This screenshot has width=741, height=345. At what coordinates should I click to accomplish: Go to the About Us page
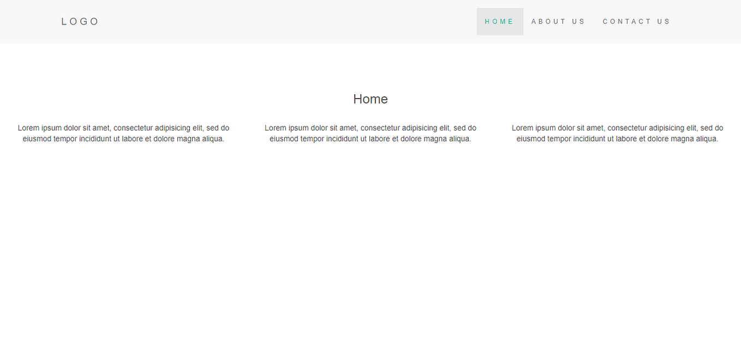(559, 22)
